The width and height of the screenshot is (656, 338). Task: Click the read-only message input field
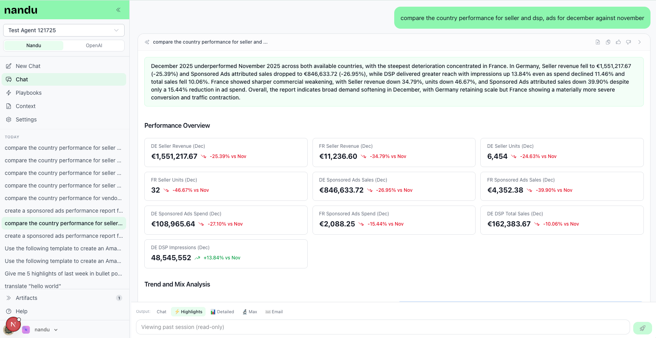click(x=382, y=327)
